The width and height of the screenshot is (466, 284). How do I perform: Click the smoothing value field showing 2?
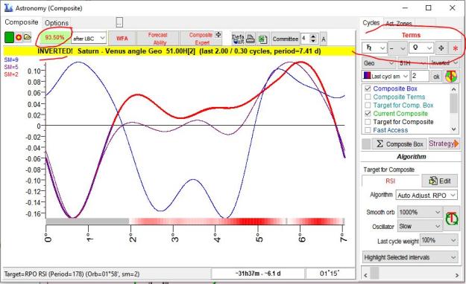tap(419, 76)
